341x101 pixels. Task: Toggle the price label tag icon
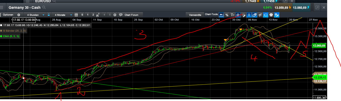[266, 15]
